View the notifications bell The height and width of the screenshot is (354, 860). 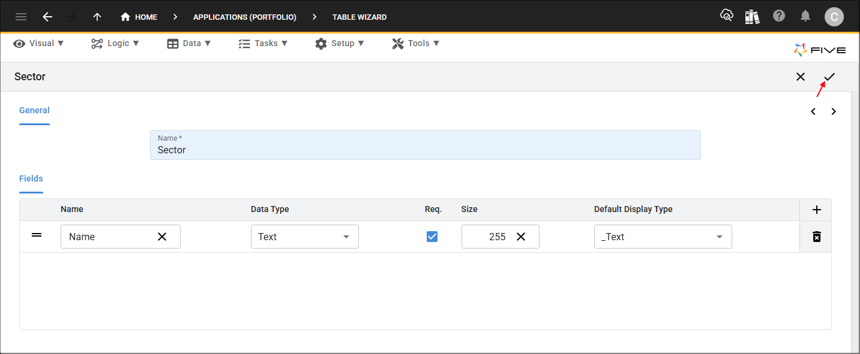(806, 16)
